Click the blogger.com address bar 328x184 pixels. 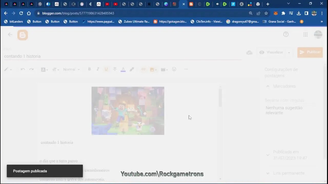point(78,13)
